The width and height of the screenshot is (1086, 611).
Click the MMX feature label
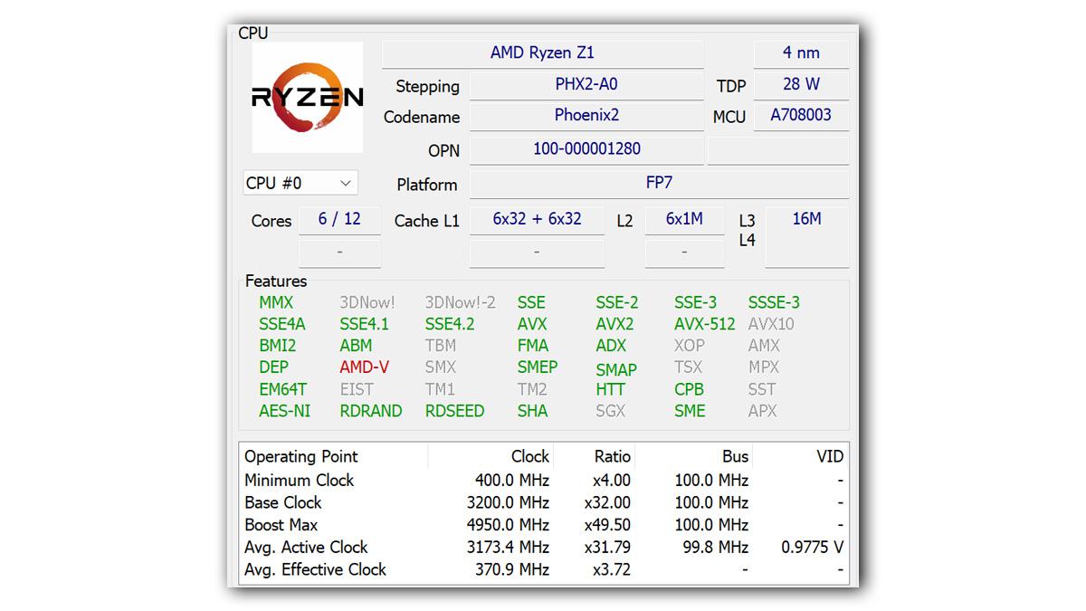point(276,303)
